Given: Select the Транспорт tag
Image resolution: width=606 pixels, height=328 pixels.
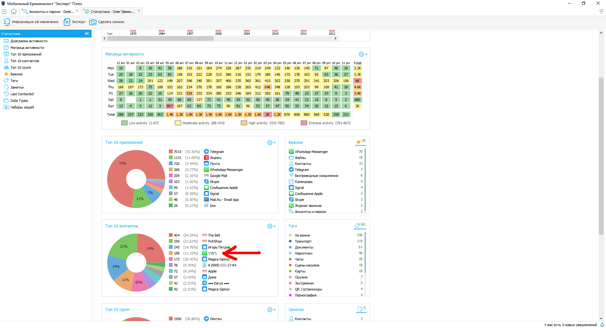Looking at the screenshot, I should click(x=302, y=241).
